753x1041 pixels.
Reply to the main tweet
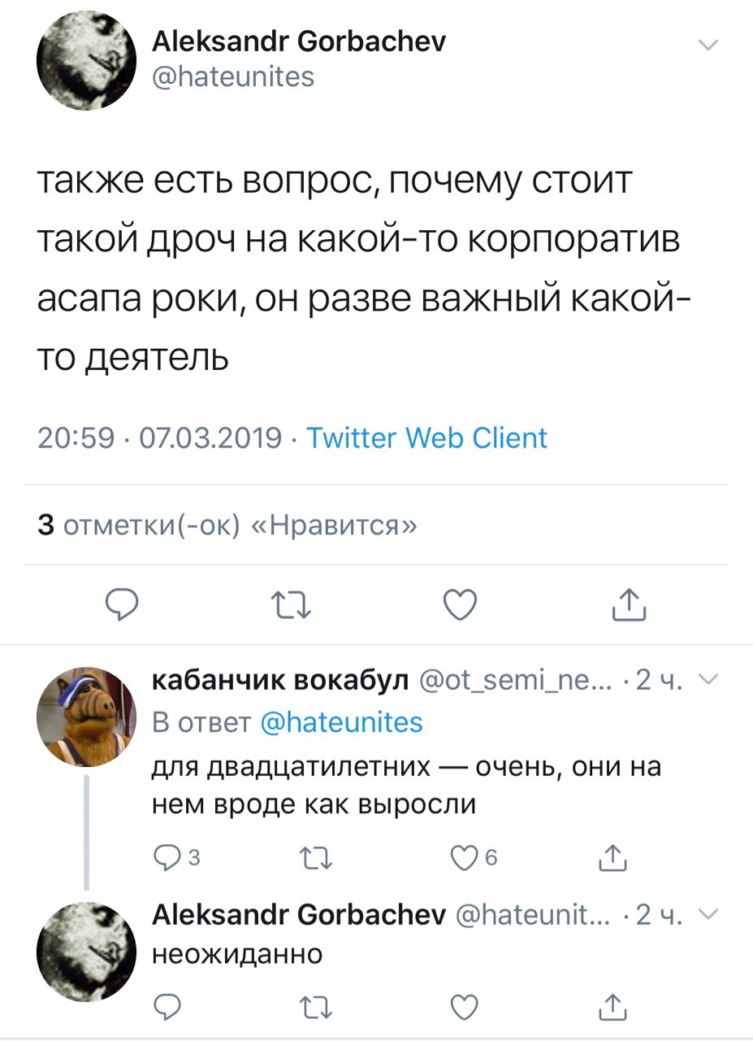pyautogui.click(x=124, y=605)
